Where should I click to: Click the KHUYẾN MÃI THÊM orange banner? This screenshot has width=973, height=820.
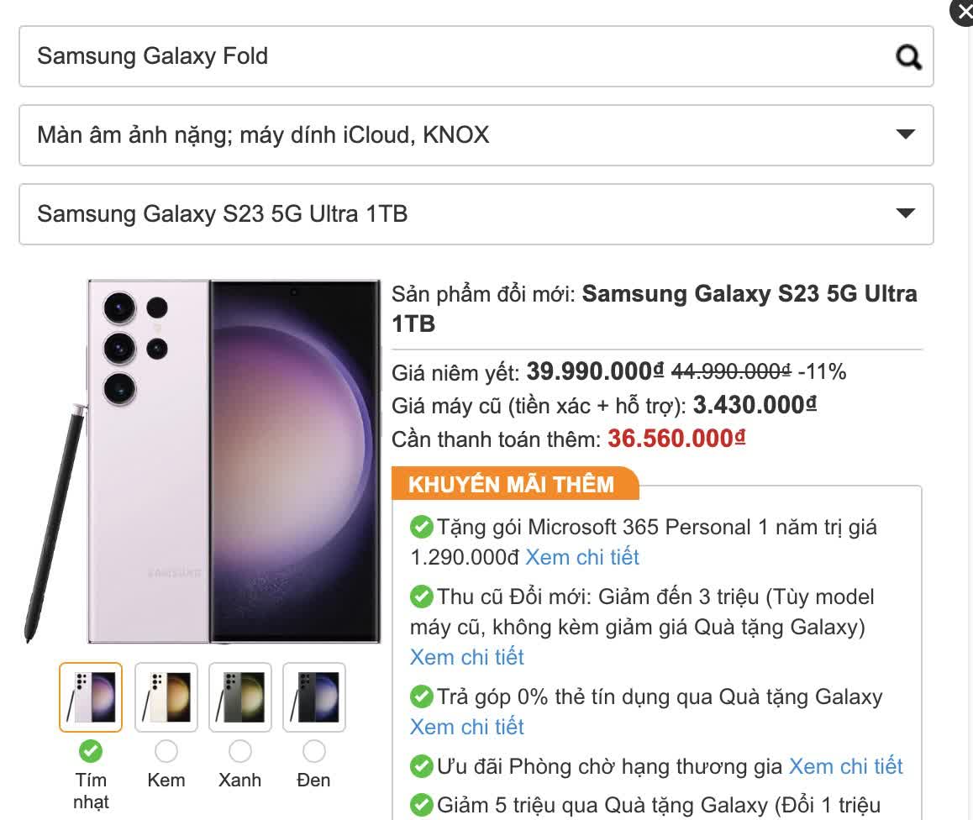(513, 484)
